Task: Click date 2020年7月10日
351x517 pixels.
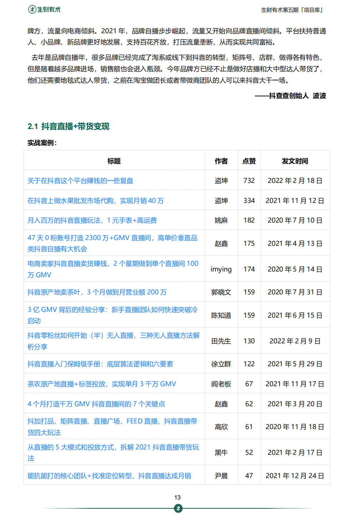Action: (295, 220)
